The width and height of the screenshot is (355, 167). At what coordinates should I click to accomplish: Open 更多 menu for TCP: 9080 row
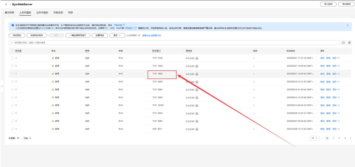[x=336, y=121]
